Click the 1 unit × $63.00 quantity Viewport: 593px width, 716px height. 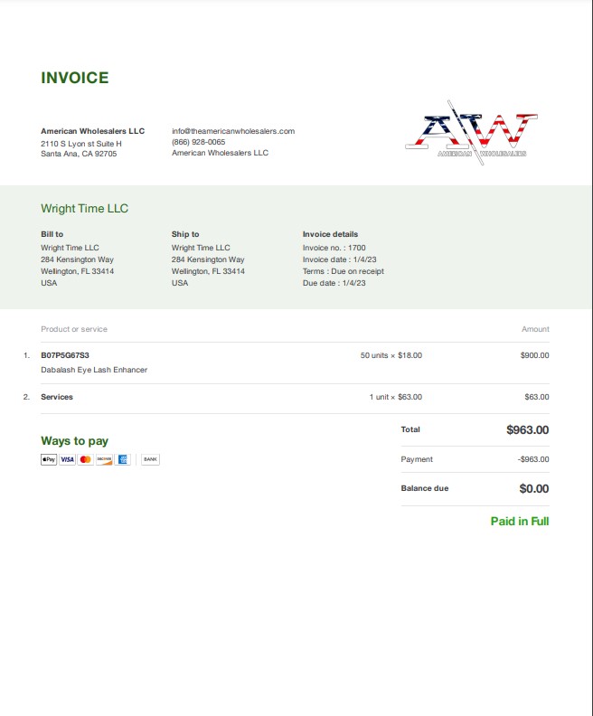(x=396, y=397)
